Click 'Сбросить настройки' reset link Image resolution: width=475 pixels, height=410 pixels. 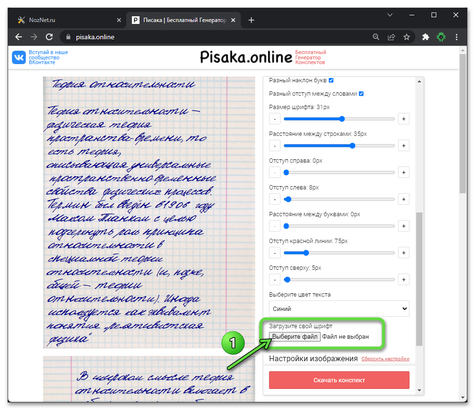tap(385, 359)
